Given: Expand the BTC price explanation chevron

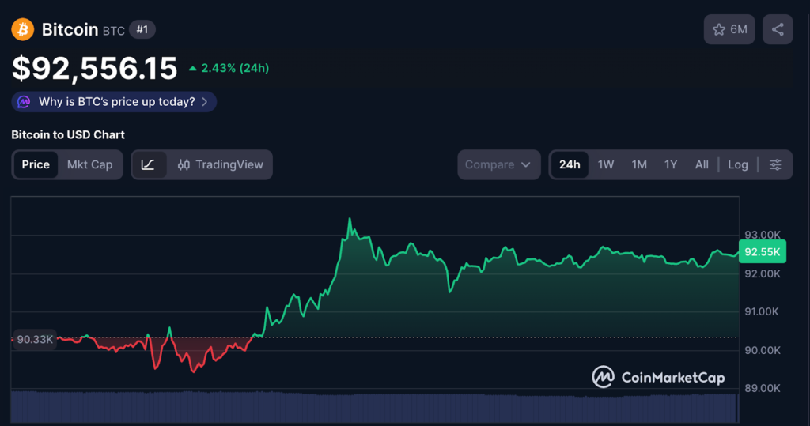Looking at the screenshot, I should (205, 102).
